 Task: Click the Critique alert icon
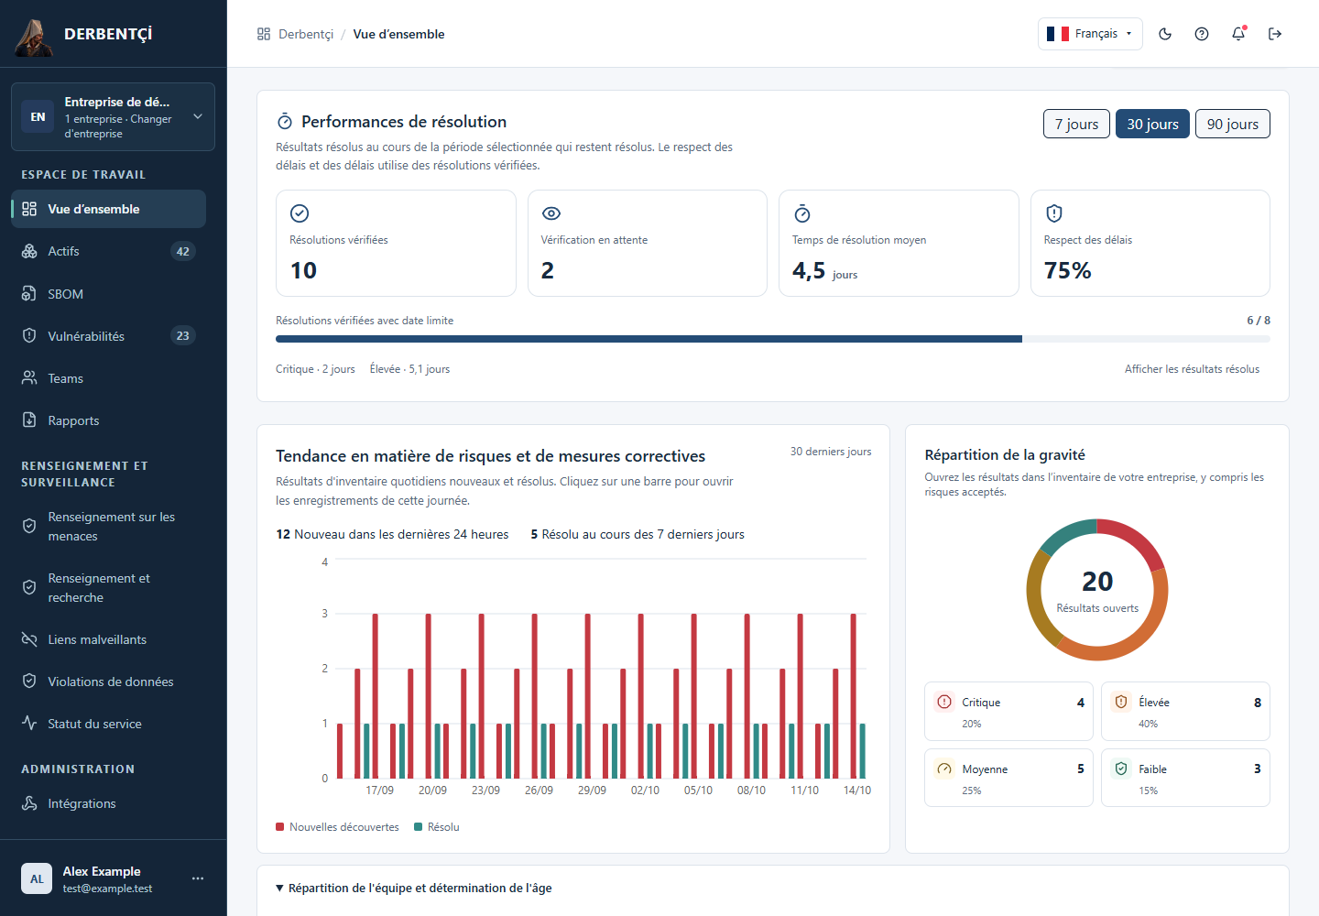[x=944, y=702]
